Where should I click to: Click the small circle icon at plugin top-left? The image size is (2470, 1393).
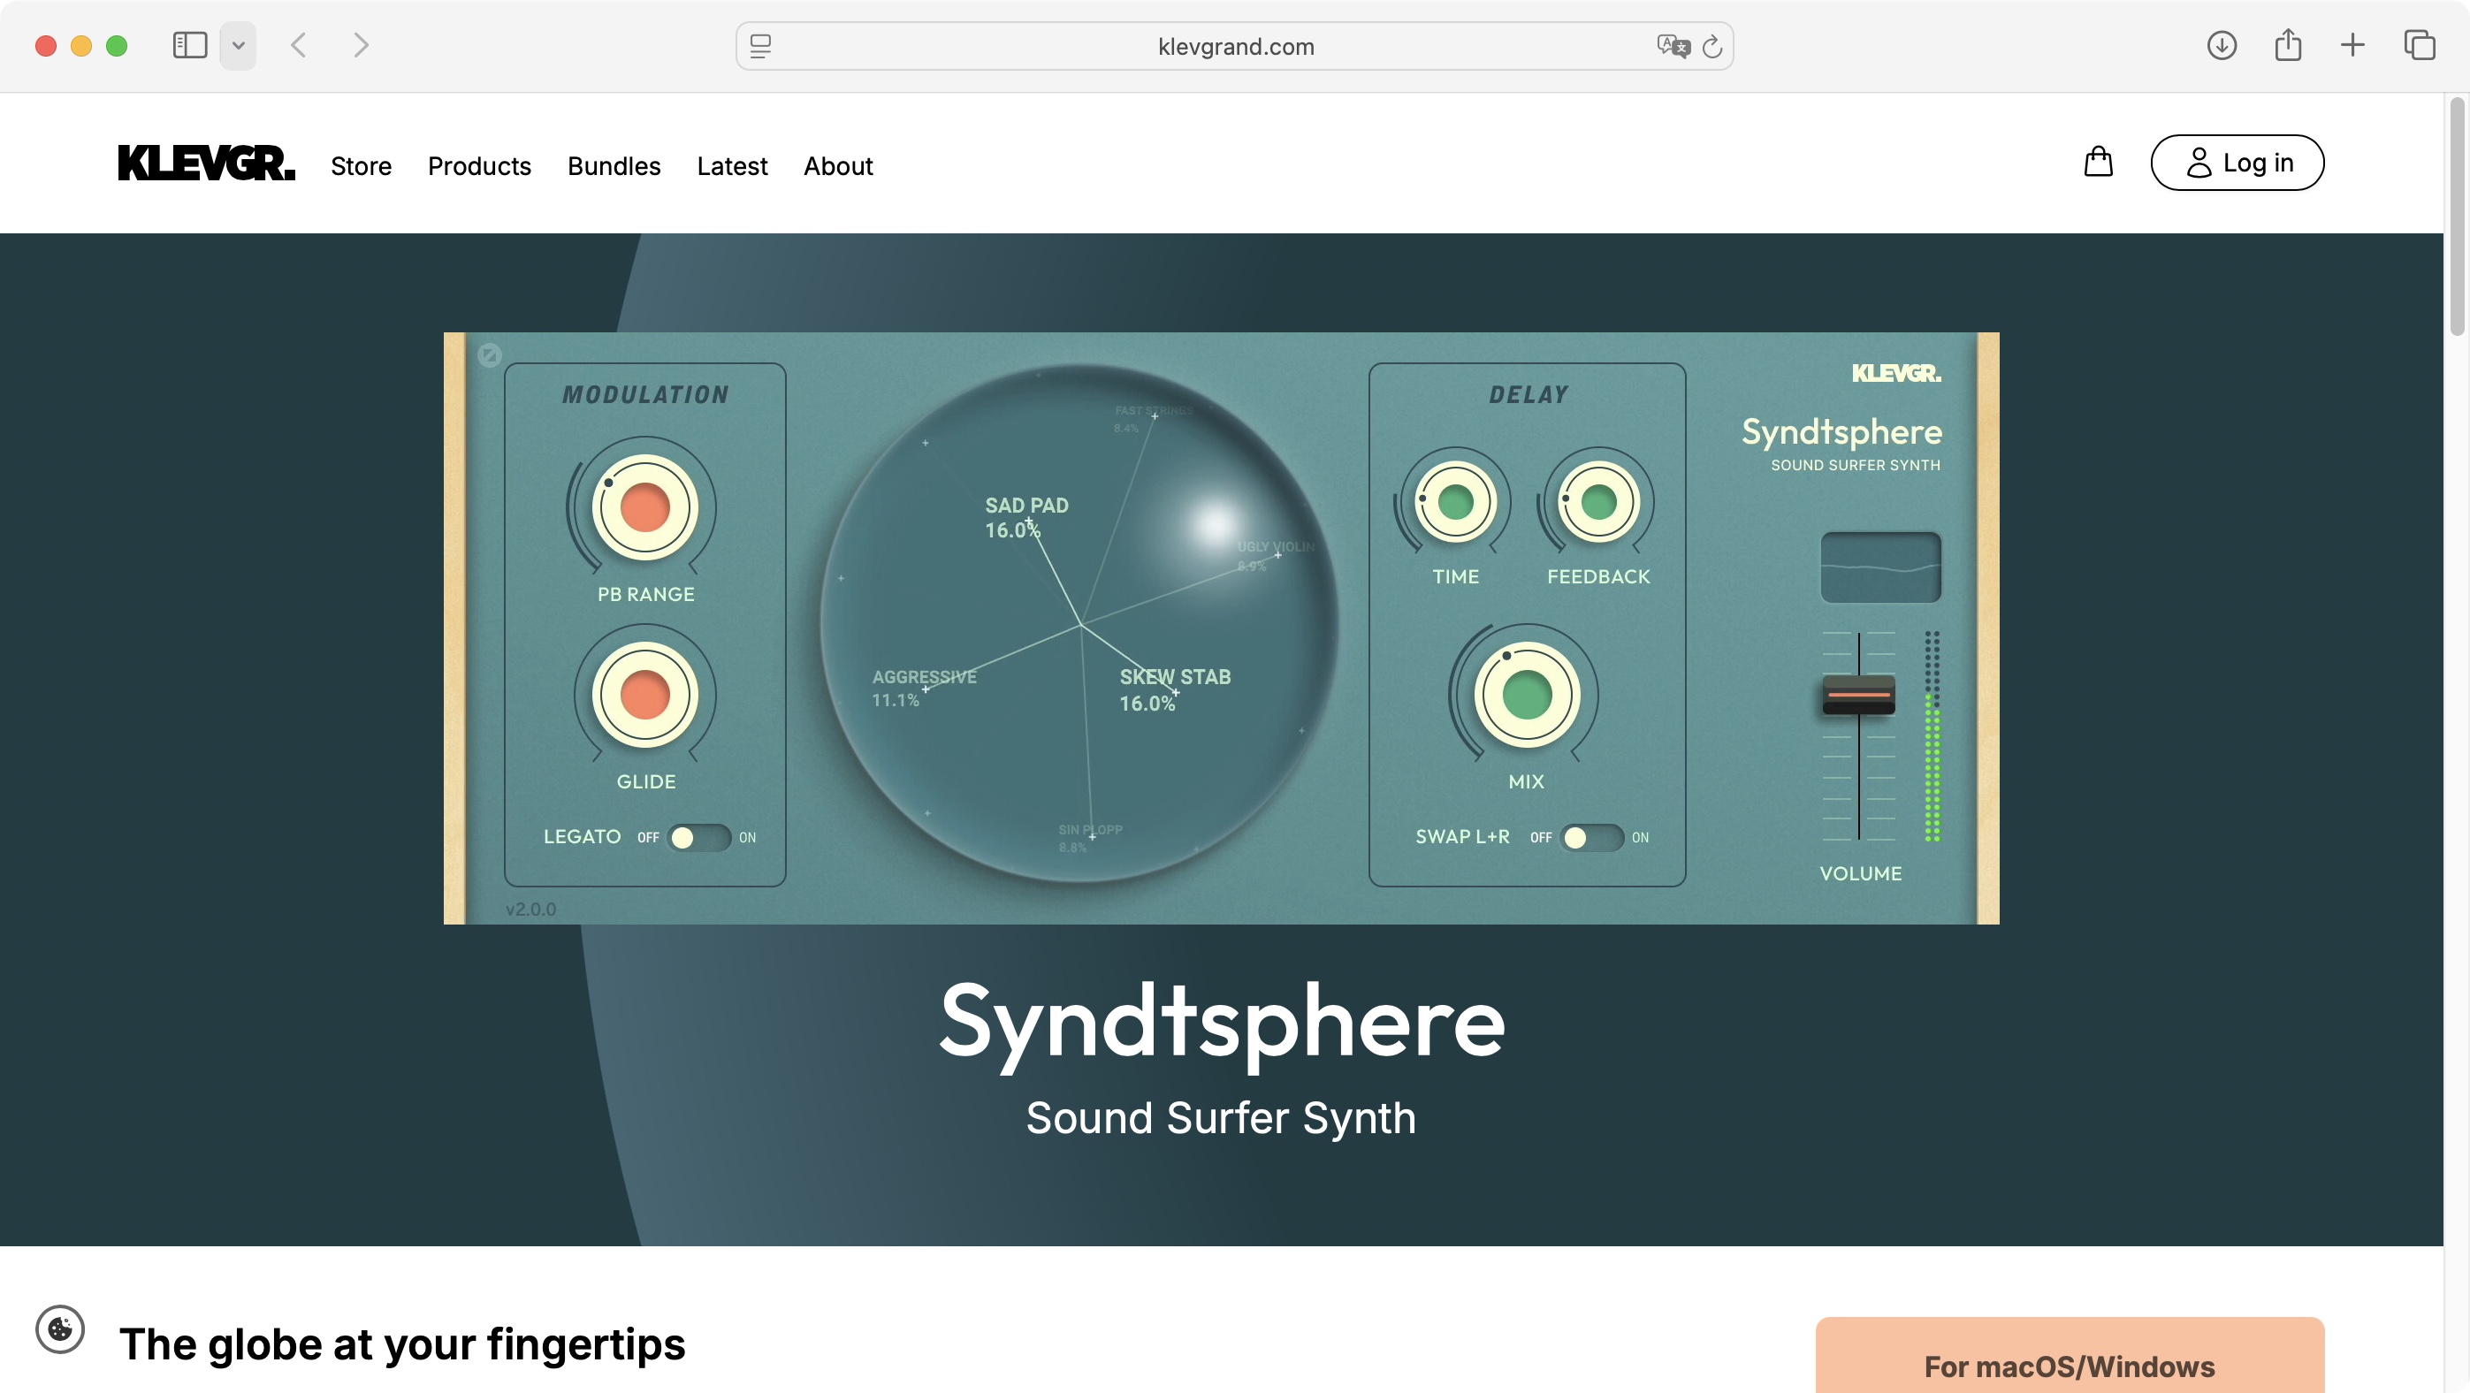(490, 355)
